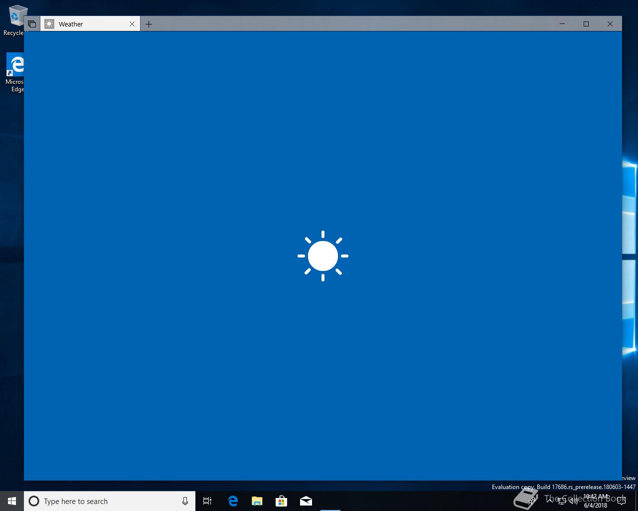Click the Cortana circle icon
The image size is (638, 511).
(34, 501)
